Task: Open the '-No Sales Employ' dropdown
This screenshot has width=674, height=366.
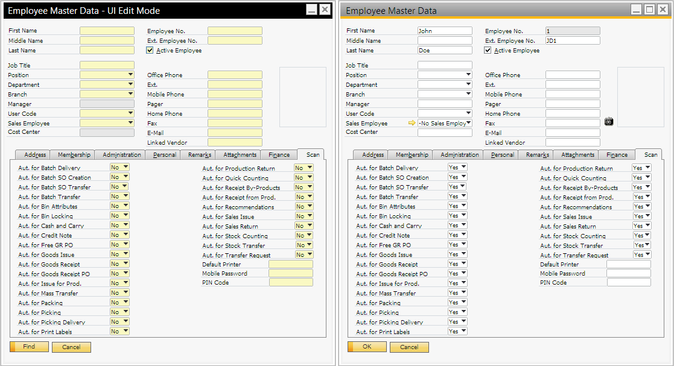Action: coord(468,123)
